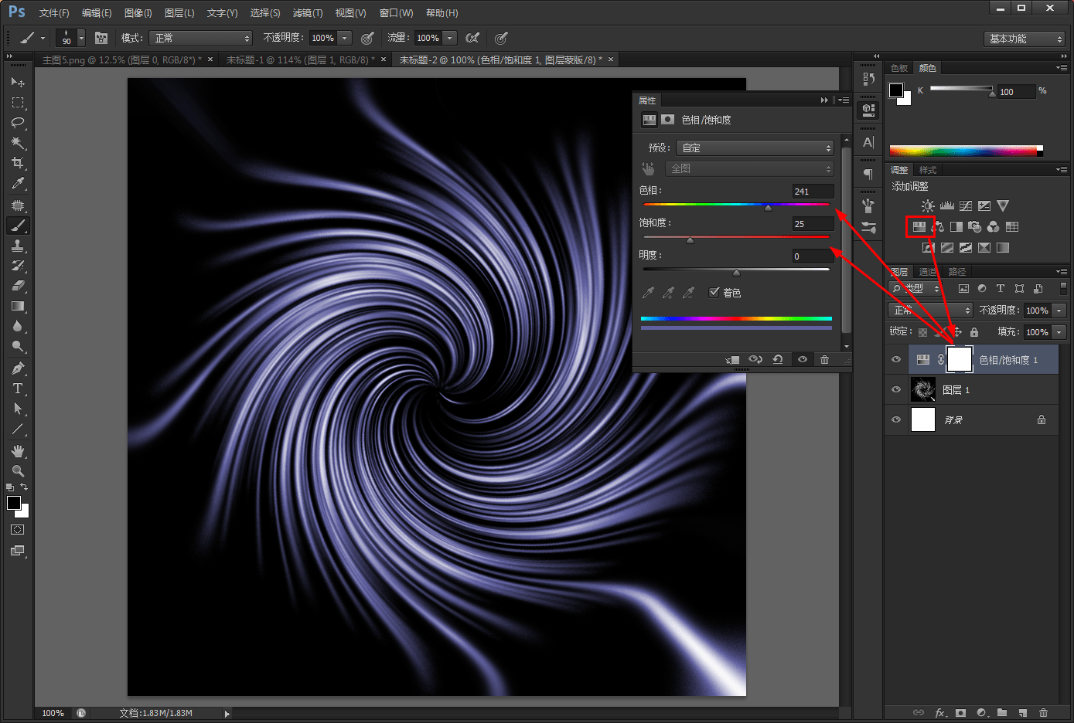The image size is (1074, 723).
Task: Click the foreground color swatch in toolbox
Action: tap(14, 503)
